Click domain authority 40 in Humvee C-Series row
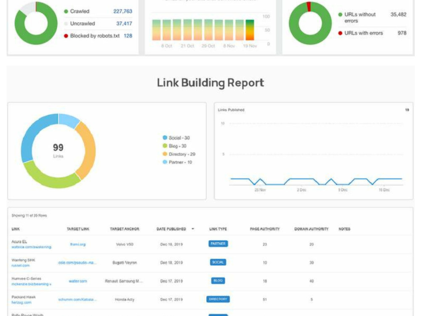This screenshot has height=316, width=421. pyautogui.click(x=312, y=281)
